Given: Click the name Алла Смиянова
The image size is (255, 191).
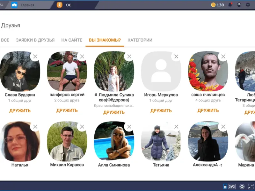Looking at the screenshot, I should tap(114, 165).
